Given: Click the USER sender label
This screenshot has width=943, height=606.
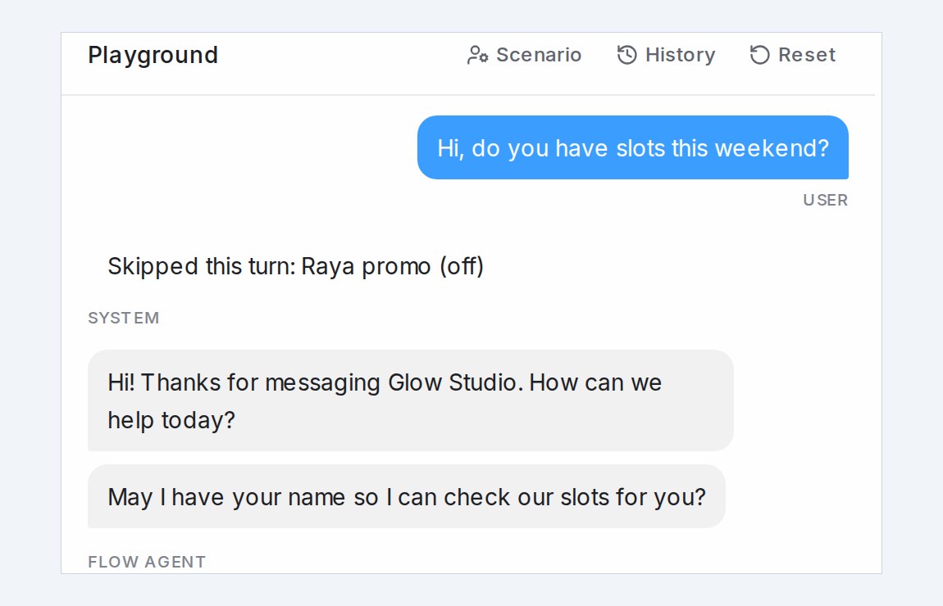Looking at the screenshot, I should [825, 200].
